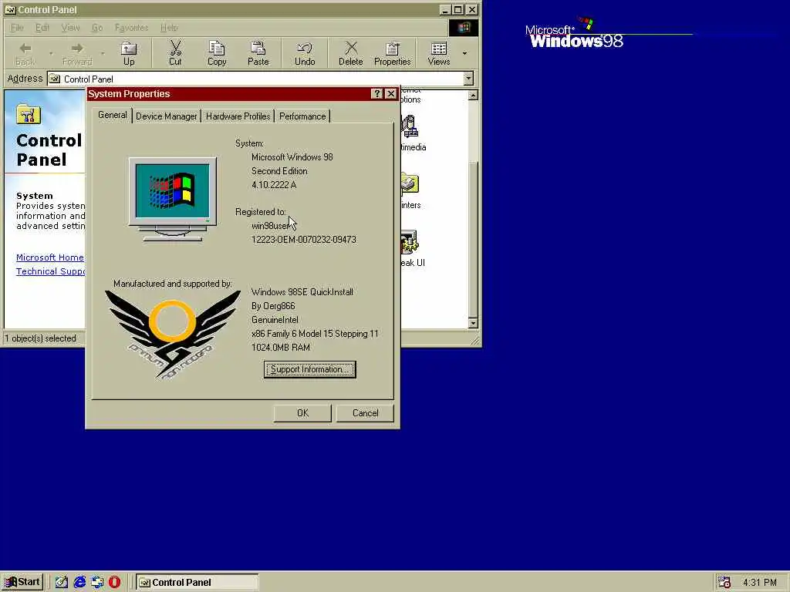Image resolution: width=790 pixels, height=592 pixels.
Task: Open the File menu in Control Panel
Action: pos(17,28)
